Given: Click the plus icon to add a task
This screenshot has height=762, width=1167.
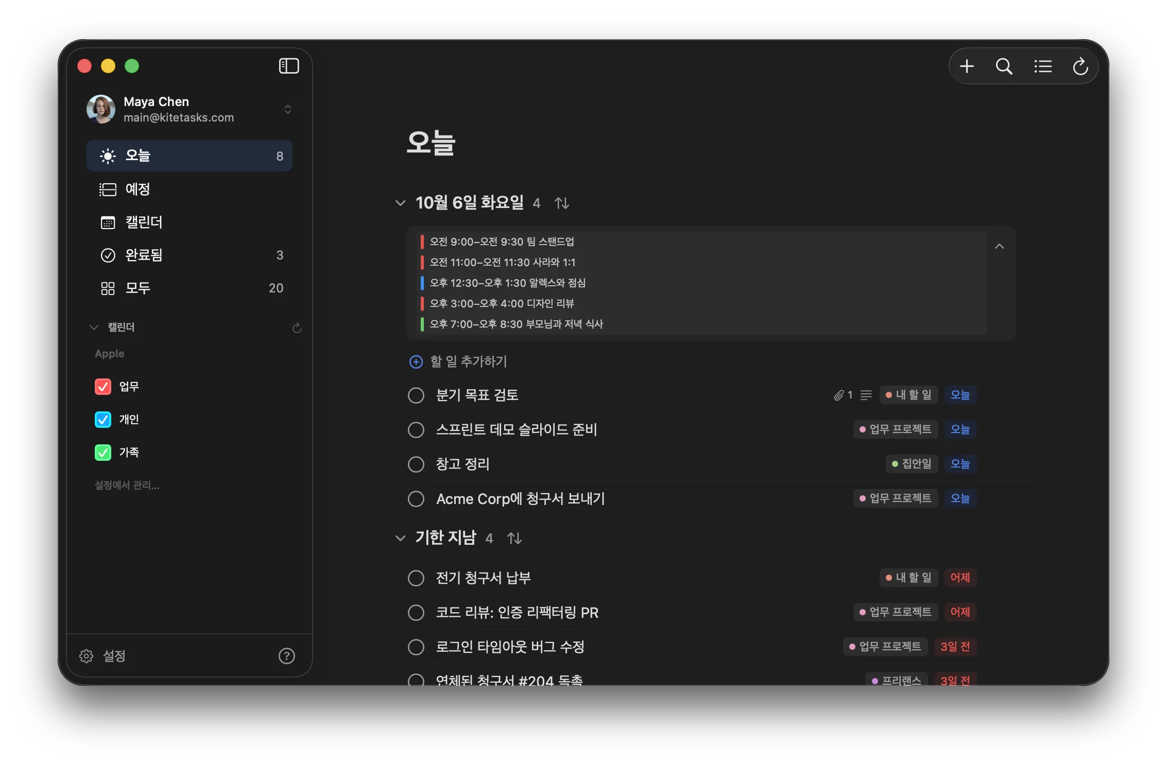Looking at the screenshot, I should pos(967,66).
